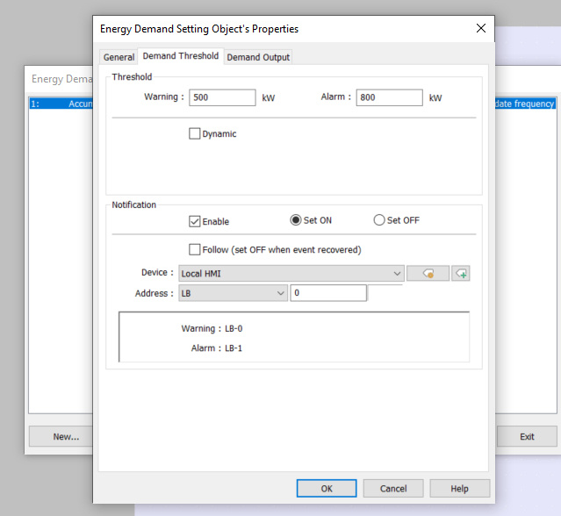The width and height of the screenshot is (561, 516).
Task: Open the Demand Output tab
Action: click(x=258, y=57)
